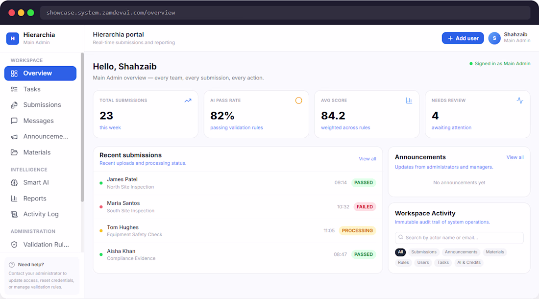Select the All activity filter chip
Viewport: 539px width, 299px height.
(x=400, y=252)
